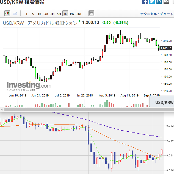
Task: Click the 0.088 label on lower chart axis
Action: (x=170, y=156)
